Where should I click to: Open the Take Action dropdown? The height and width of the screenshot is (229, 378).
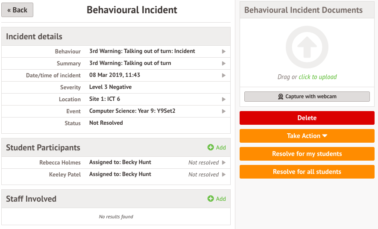pos(307,136)
